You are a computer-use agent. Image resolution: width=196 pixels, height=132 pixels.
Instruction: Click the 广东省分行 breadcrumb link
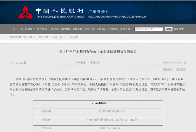point(56,37)
